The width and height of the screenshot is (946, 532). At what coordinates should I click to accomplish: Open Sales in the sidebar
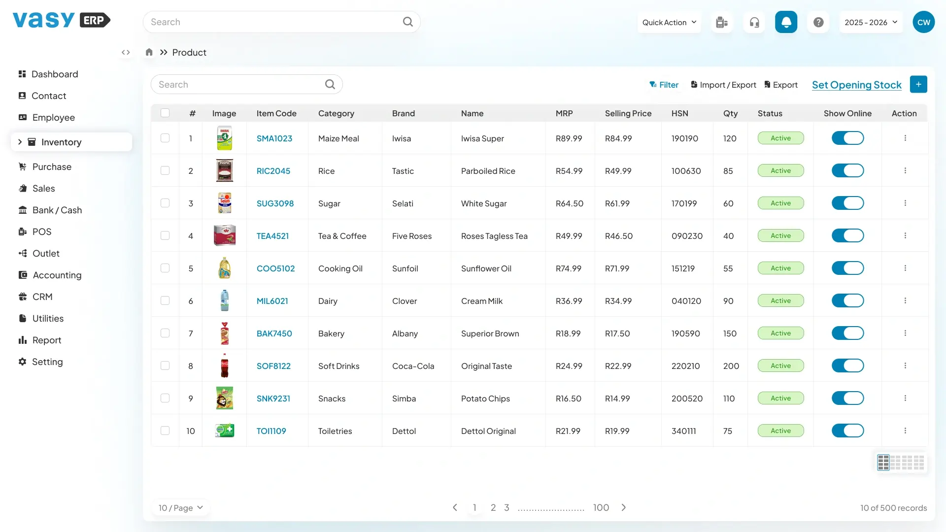tap(36, 188)
